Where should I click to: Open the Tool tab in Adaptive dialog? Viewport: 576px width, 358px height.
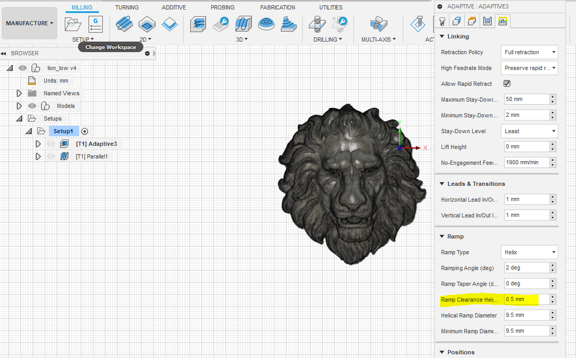442,21
